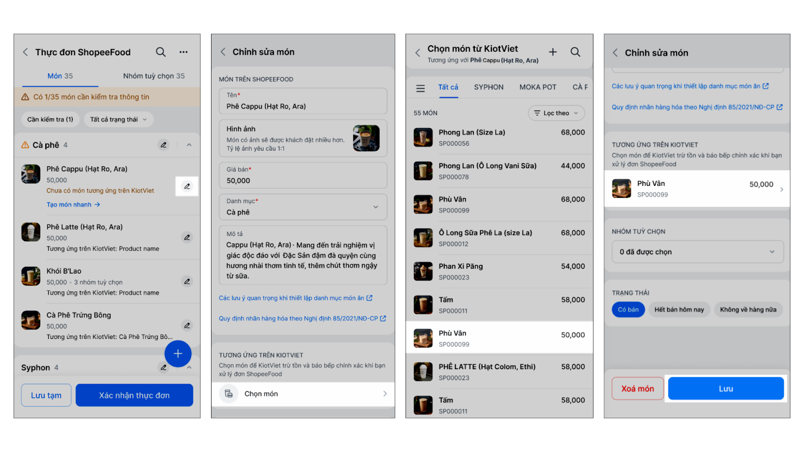Select Phù Vân priced 50,000
This screenshot has width=804, height=452.
(499, 338)
